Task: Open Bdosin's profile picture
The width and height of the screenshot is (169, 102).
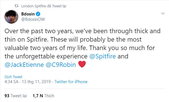Action: click(11, 17)
